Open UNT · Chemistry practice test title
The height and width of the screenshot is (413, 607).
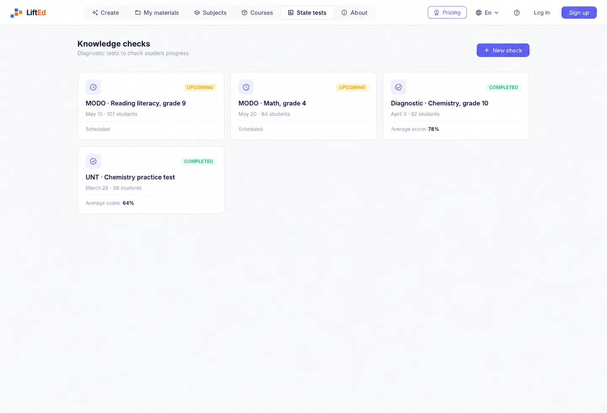tap(130, 177)
